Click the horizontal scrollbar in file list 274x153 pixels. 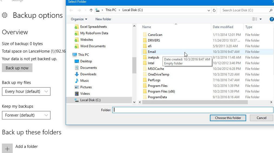pos(195,102)
